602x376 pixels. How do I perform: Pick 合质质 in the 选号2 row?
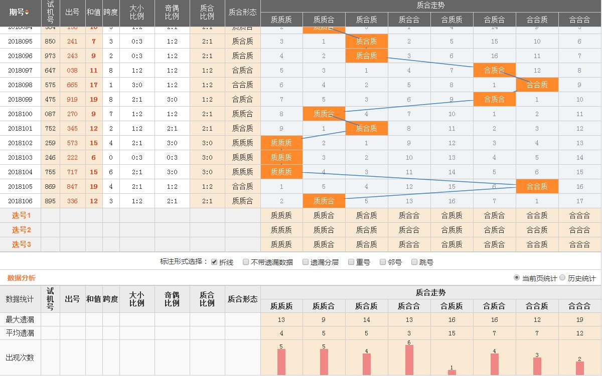pyautogui.click(x=452, y=230)
